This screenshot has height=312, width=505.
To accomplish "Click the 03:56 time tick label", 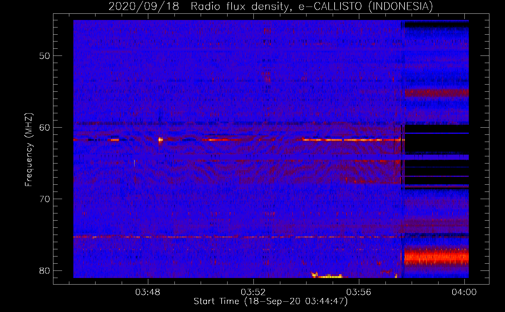I will [x=359, y=292].
